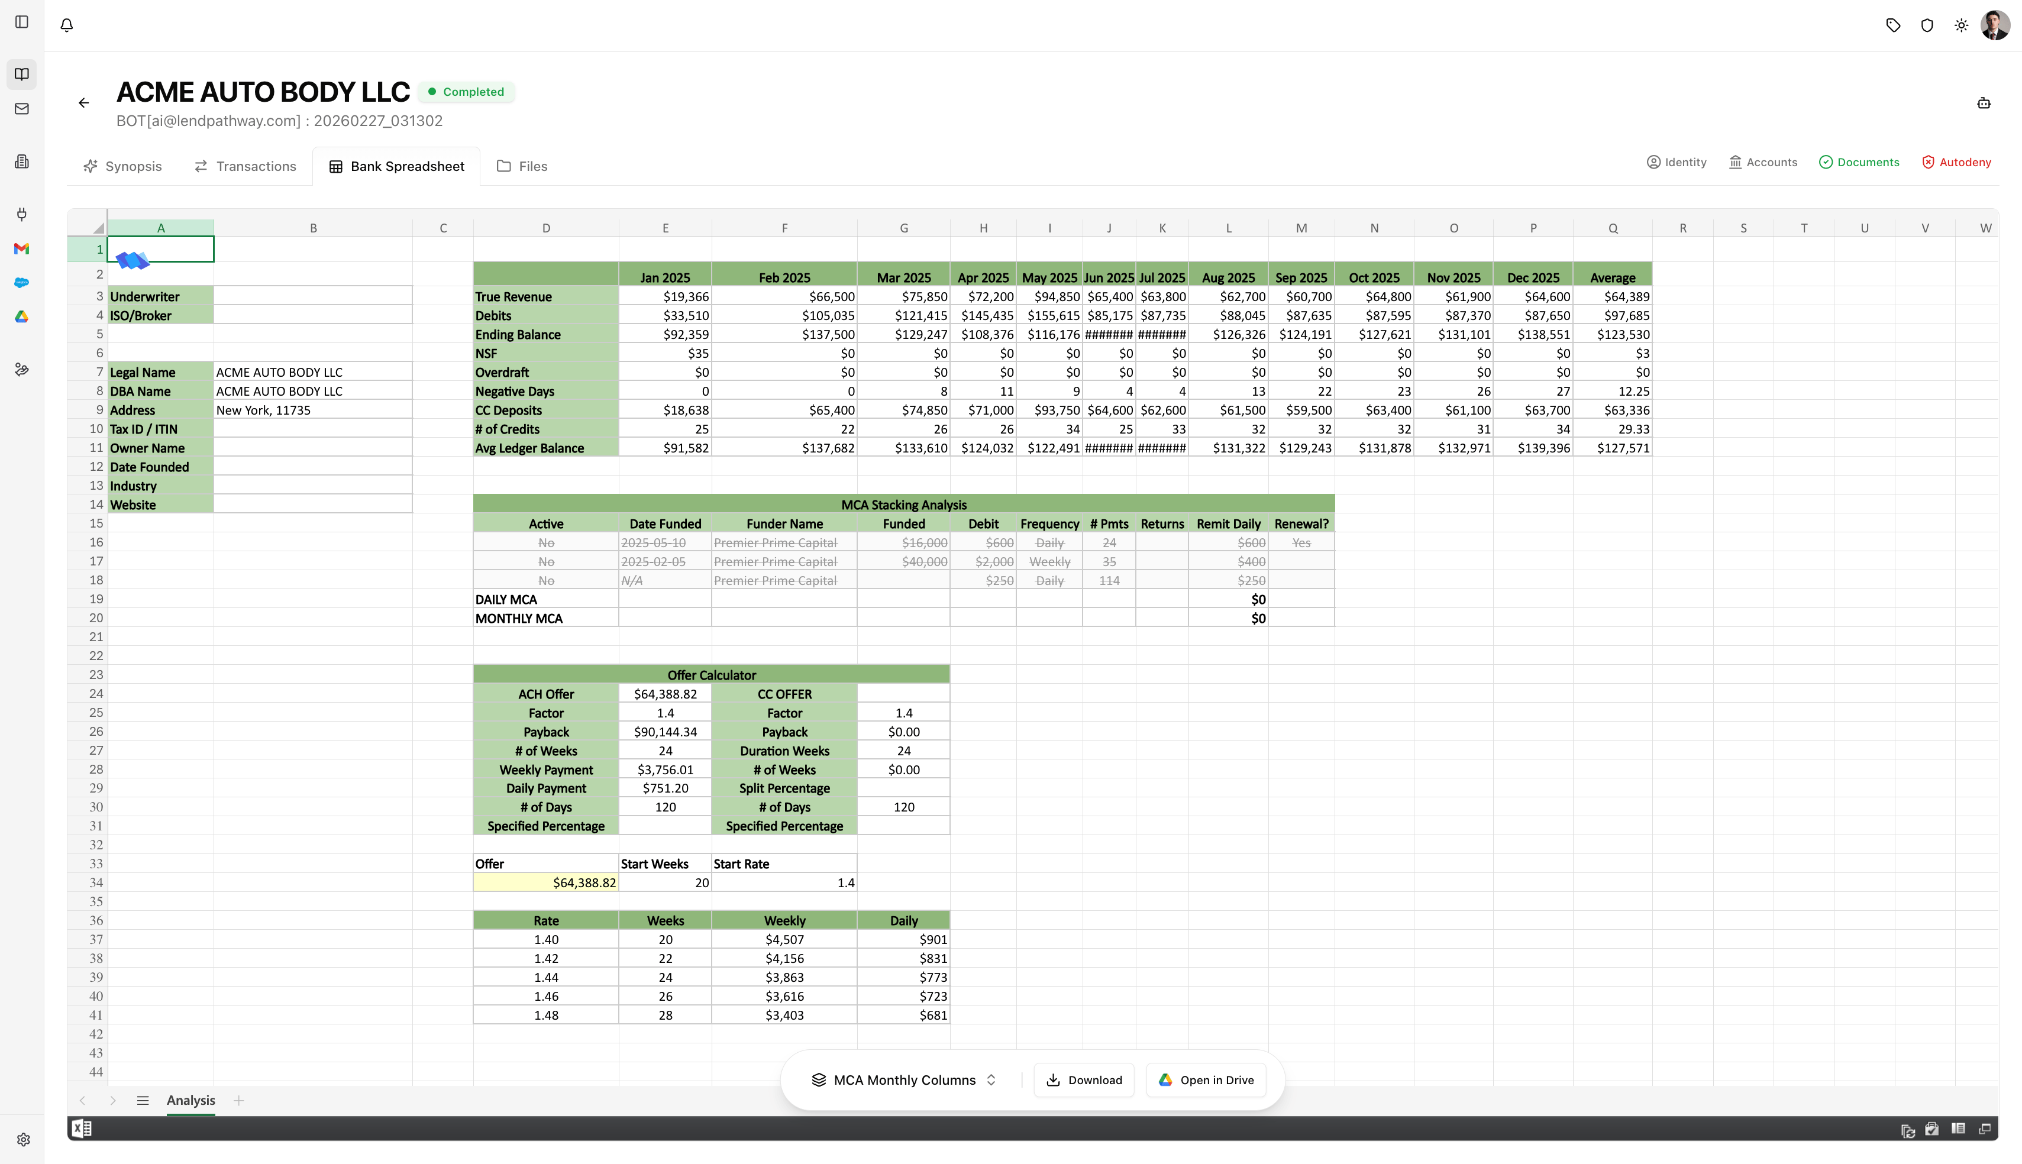Viewport: 2022px width, 1164px height.
Task: Select the Analysis sheet tab
Action: pos(191,1101)
